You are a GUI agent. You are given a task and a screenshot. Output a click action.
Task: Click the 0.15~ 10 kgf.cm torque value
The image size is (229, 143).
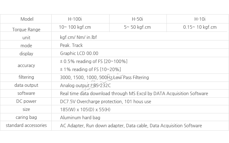coord(200,27)
